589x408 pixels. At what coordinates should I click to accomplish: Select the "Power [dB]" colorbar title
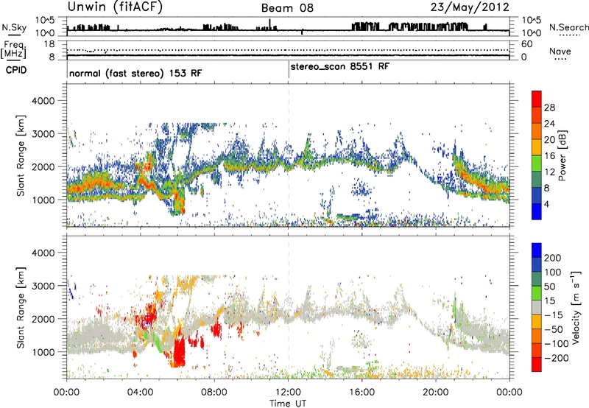562,155
